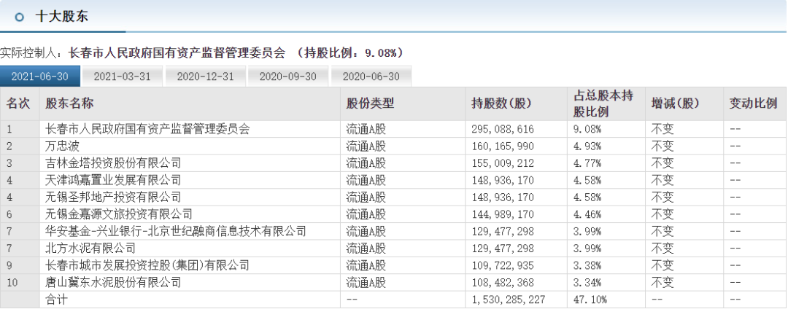The image size is (788, 309).
Task: Click rank number 9
Action: pos(9,266)
